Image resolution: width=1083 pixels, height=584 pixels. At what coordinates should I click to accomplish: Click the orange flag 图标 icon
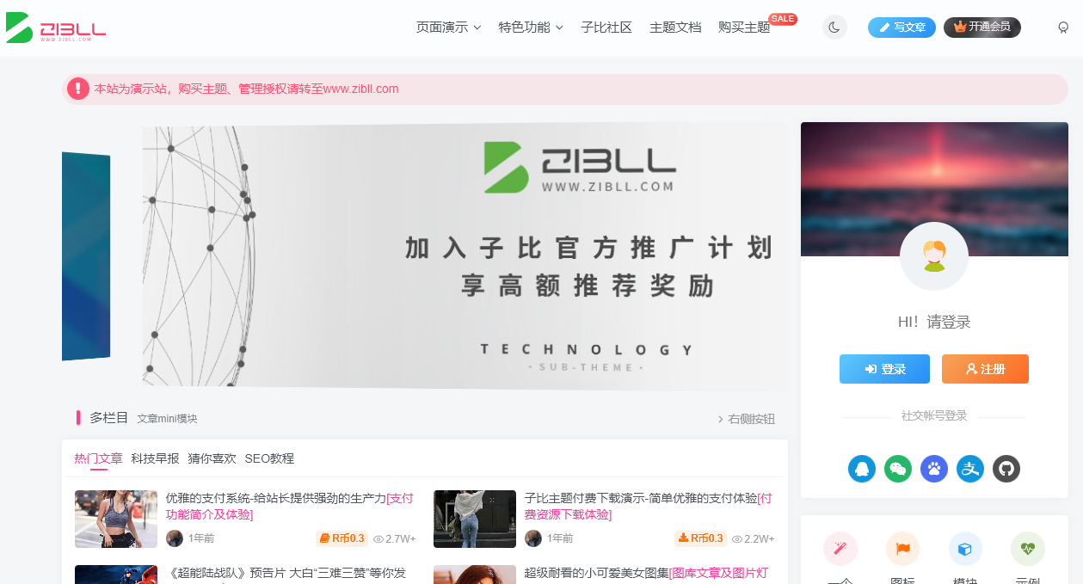902,549
